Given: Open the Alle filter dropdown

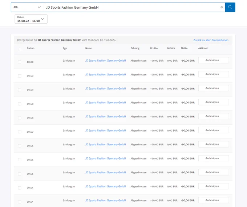Looking at the screenshot, I should coord(27,7).
